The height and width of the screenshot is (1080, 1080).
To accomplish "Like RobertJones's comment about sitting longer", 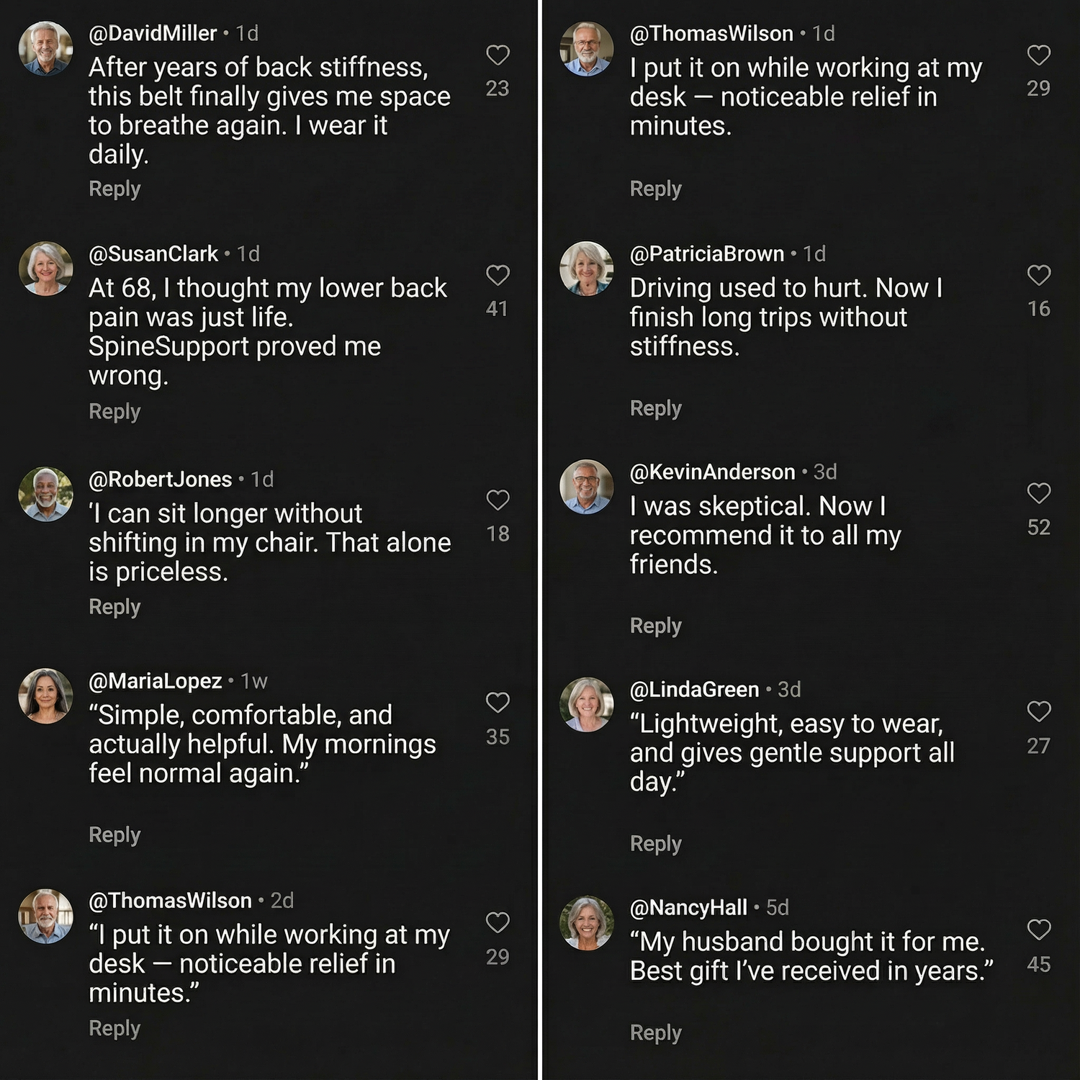I will tap(498, 500).
